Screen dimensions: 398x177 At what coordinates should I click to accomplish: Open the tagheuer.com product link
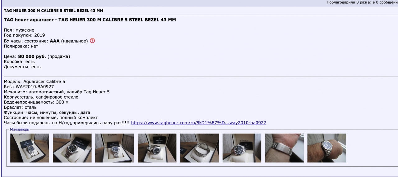coord(199,123)
